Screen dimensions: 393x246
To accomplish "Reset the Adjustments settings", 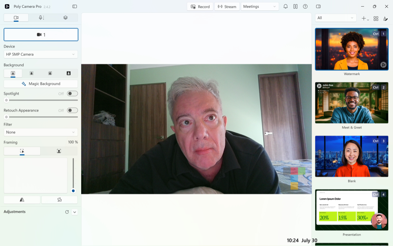I will tap(67, 212).
